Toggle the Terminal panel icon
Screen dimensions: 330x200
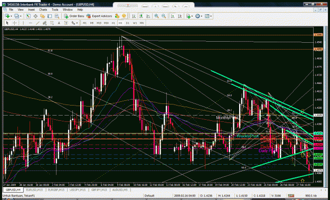(50, 16)
